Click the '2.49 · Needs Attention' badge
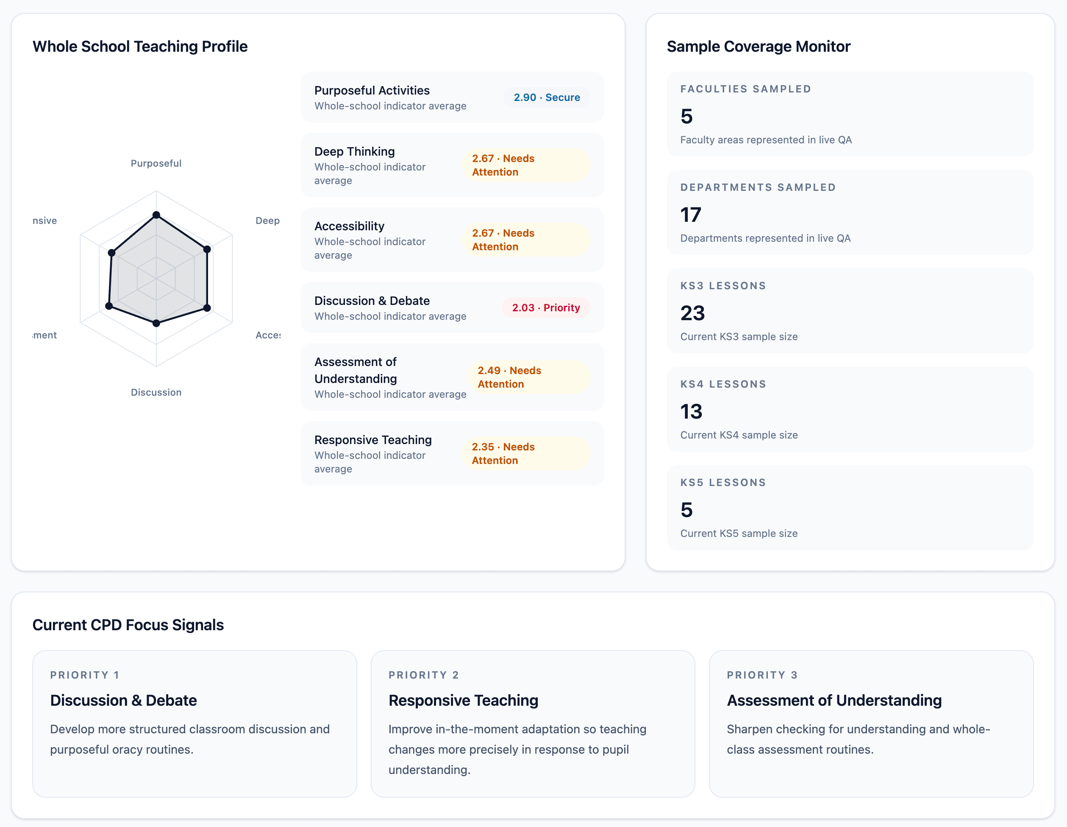 pyautogui.click(x=529, y=377)
